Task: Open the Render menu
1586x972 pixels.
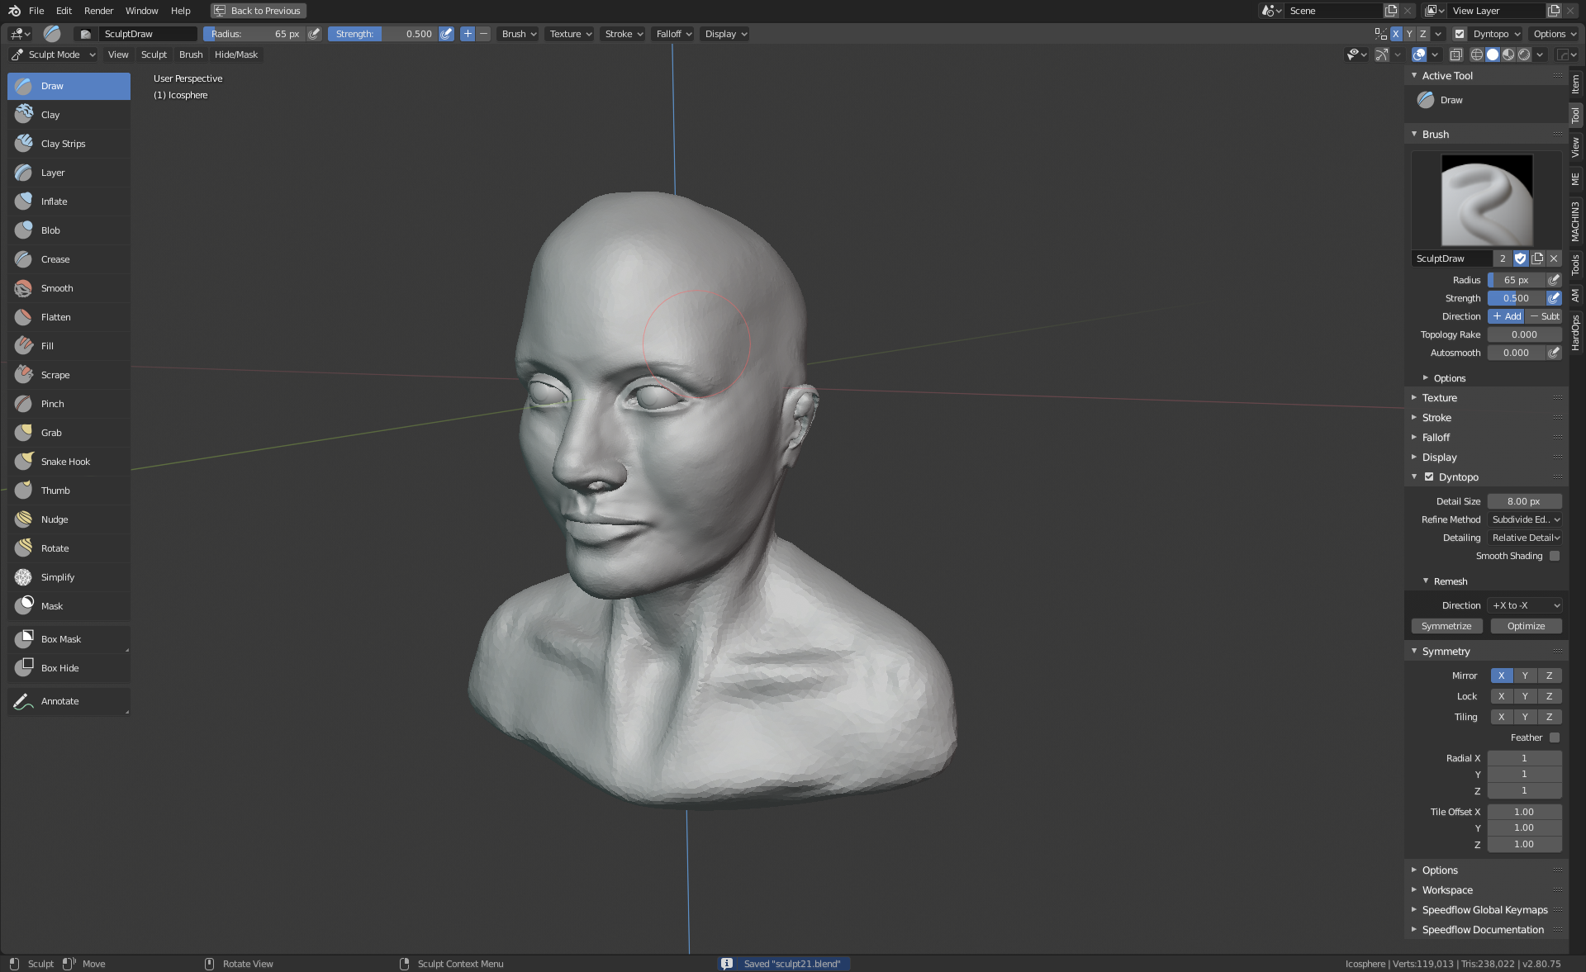Action: point(98,11)
